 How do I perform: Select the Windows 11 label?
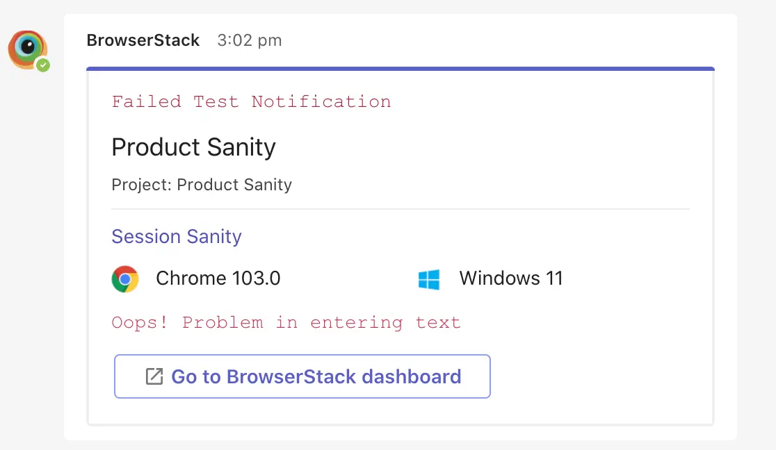(x=511, y=279)
